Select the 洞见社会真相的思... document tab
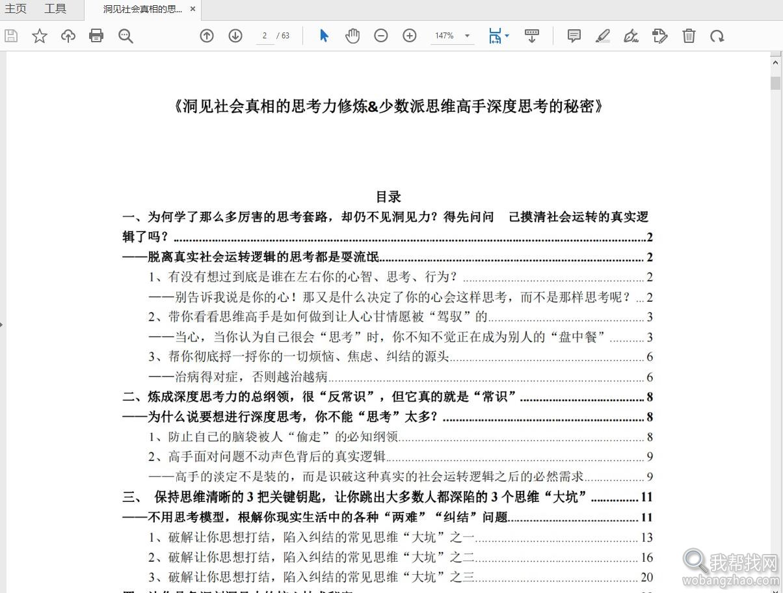The height and width of the screenshot is (593, 783). (x=142, y=9)
